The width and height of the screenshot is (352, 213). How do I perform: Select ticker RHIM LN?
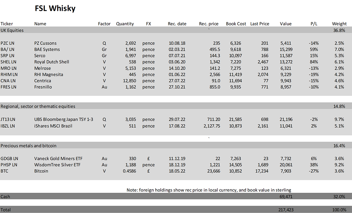click(9, 75)
